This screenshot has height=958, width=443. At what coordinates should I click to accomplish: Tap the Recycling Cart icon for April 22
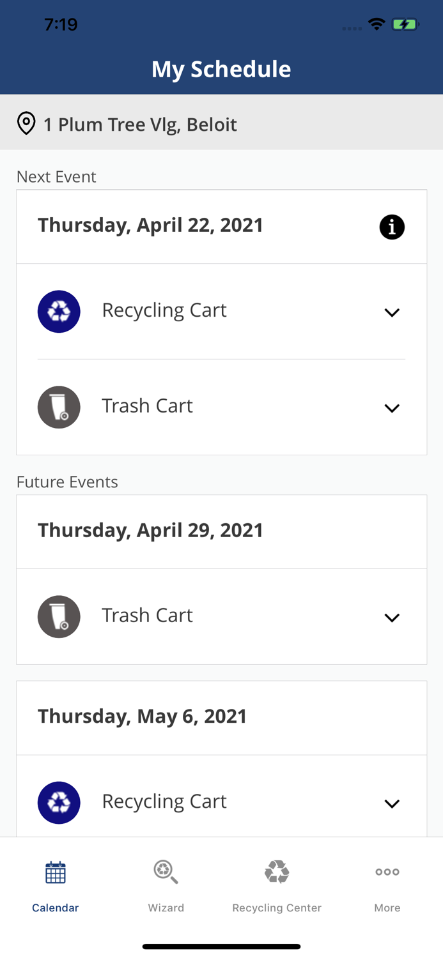tap(59, 312)
